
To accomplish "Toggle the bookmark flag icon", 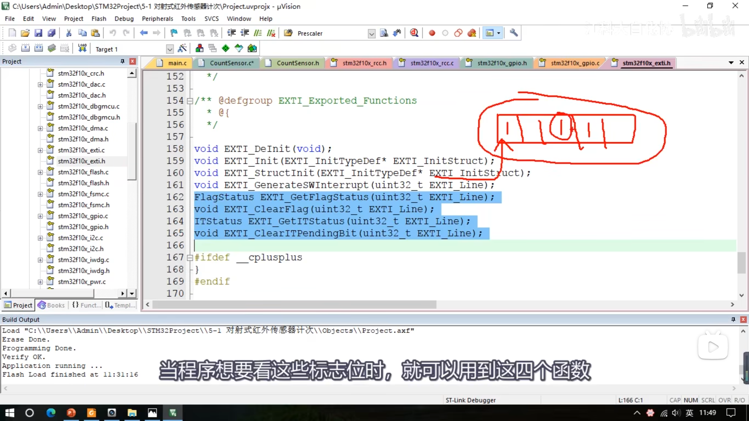I will click(x=174, y=33).
